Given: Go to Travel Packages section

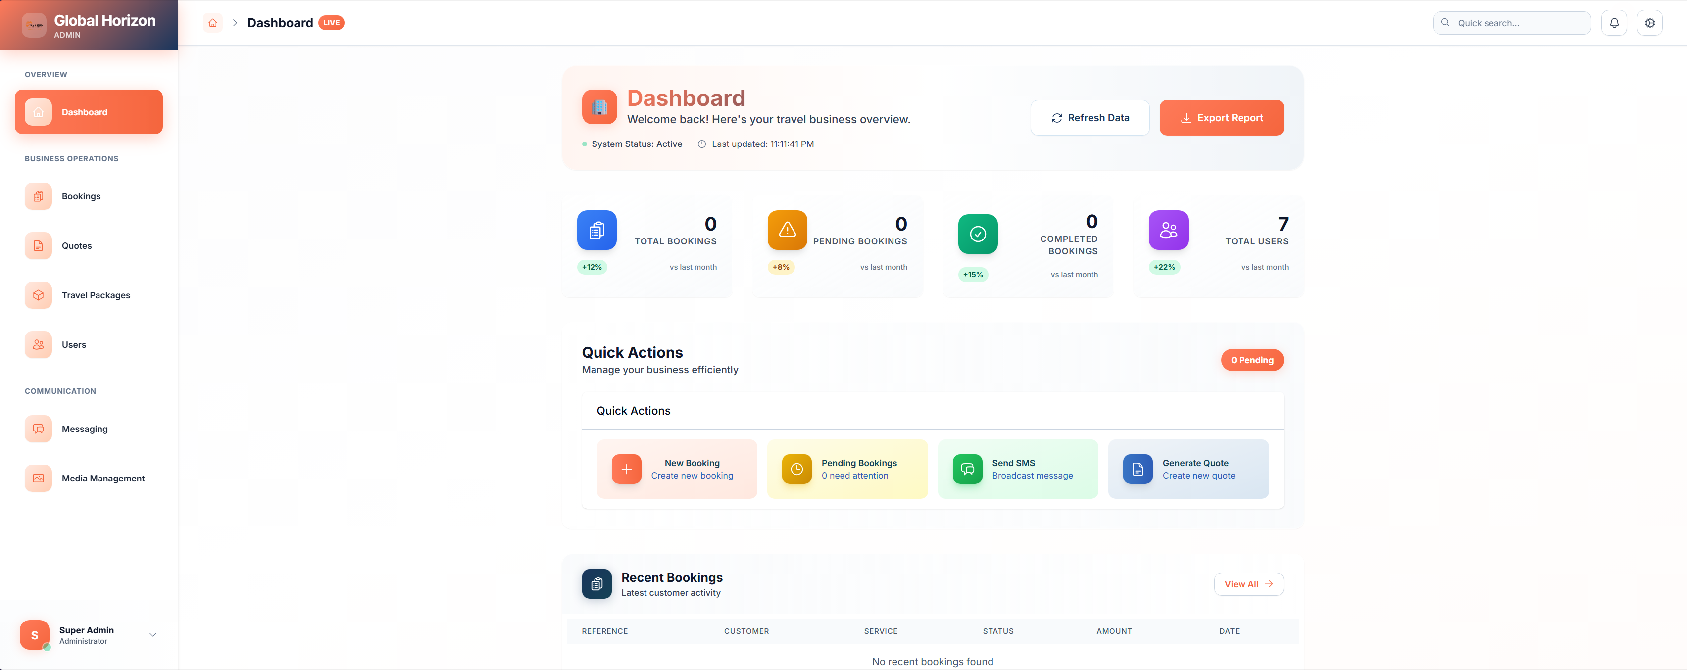Looking at the screenshot, I should (96, 295).
